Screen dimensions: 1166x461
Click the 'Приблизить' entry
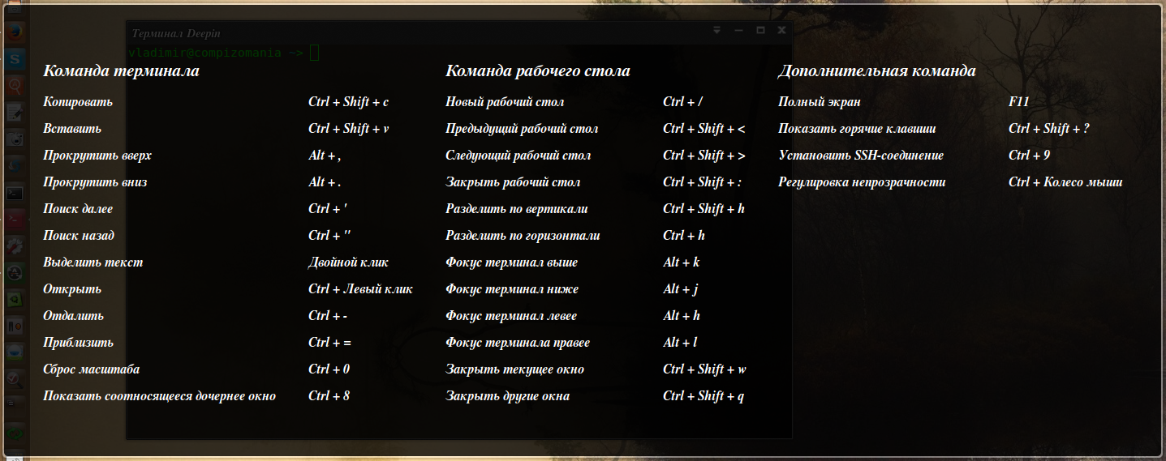[78, 343]
